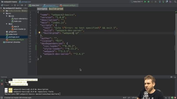Collapse the js folder

[7, 24]
